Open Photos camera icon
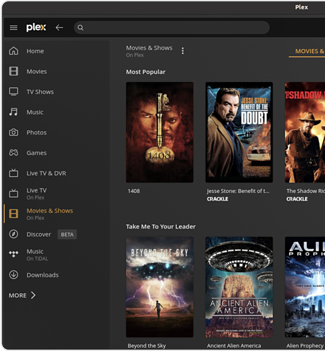 click(x=14, y=132)
